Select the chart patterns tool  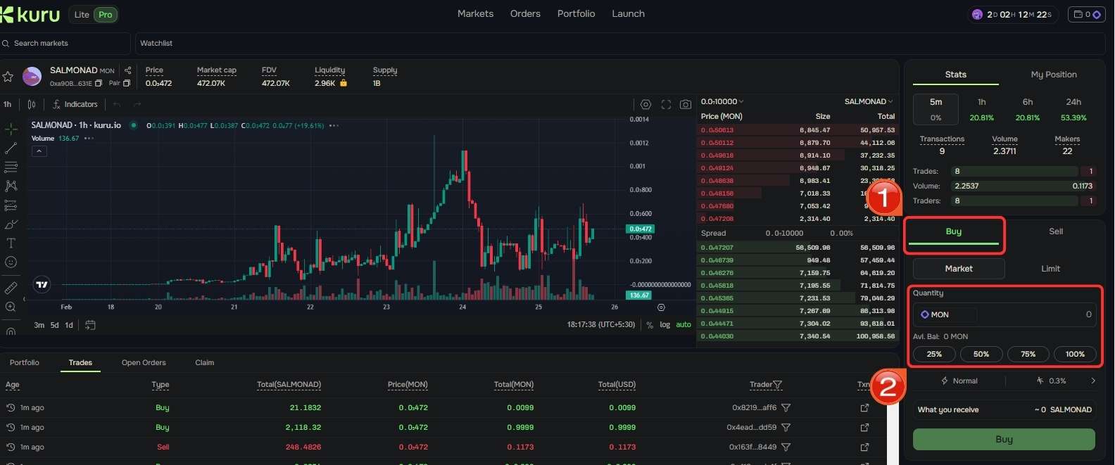(11, 186)
